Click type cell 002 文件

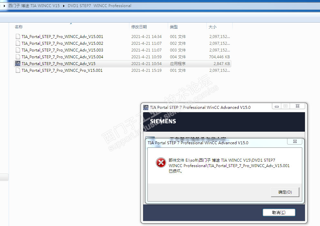coord(178,43)
